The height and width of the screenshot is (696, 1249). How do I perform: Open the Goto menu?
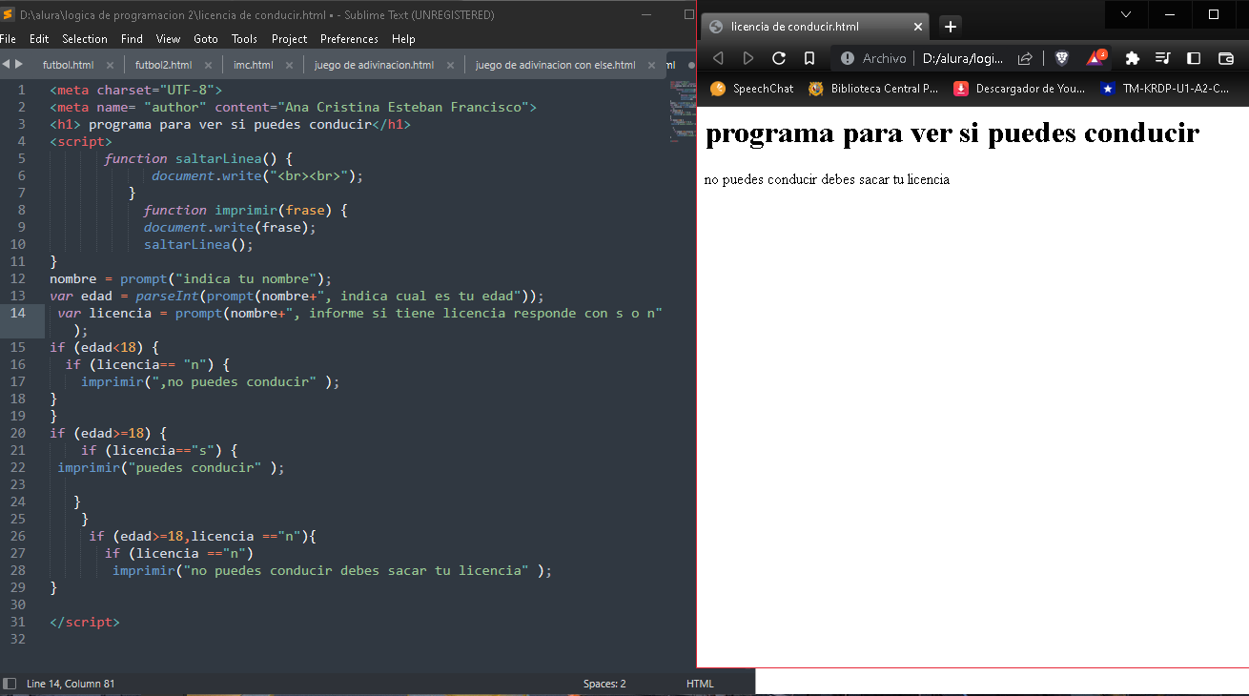pos(206,39)
